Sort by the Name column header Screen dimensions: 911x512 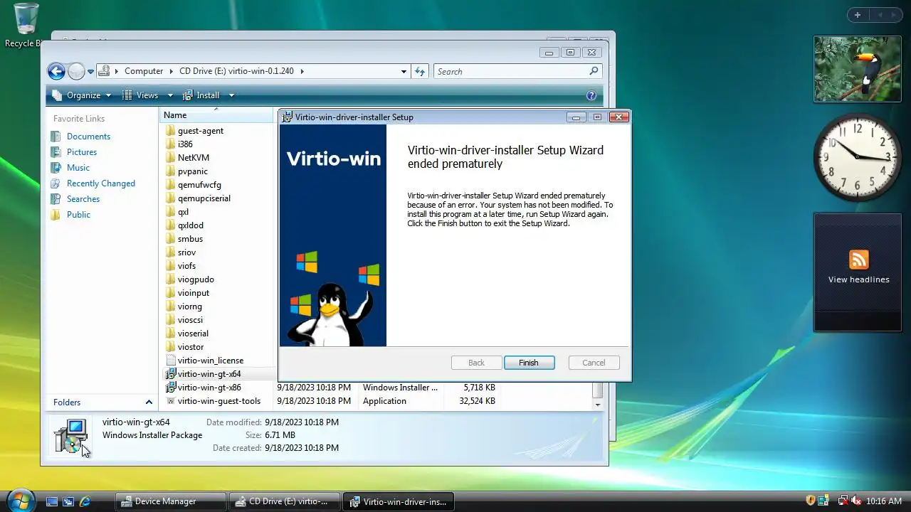[x=216, y=115]
